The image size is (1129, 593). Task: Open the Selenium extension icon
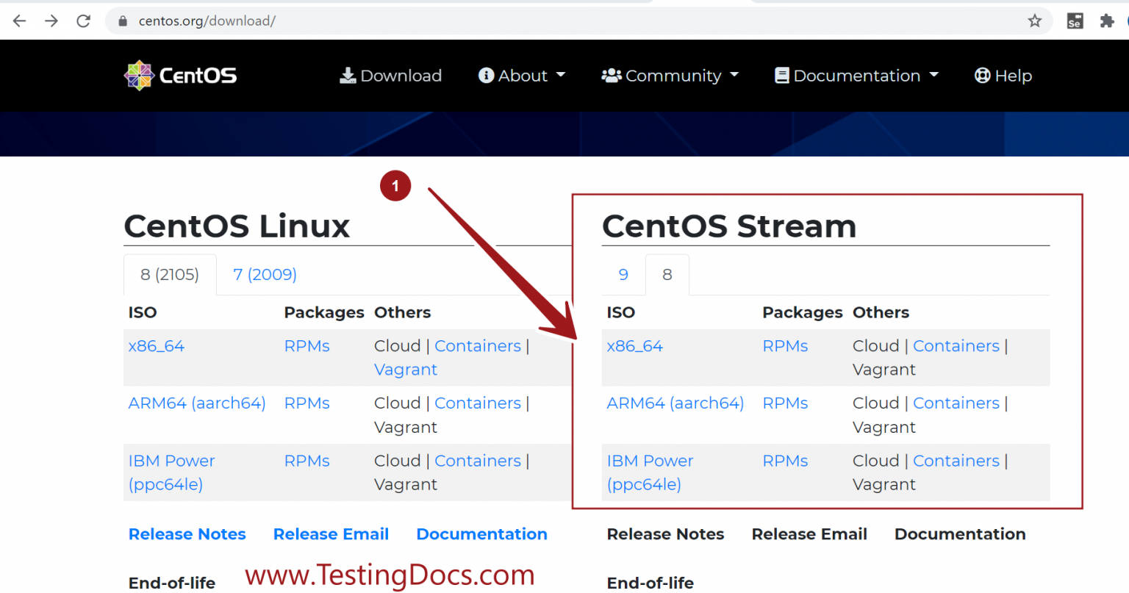1075,21
